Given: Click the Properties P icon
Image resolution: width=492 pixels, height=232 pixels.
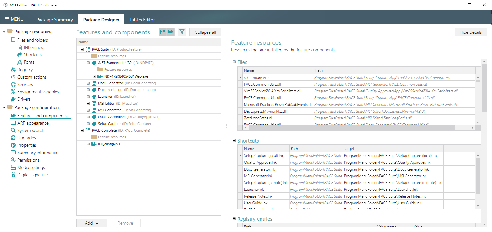Looking at the screenshot, I should click(x=13, y=145).
